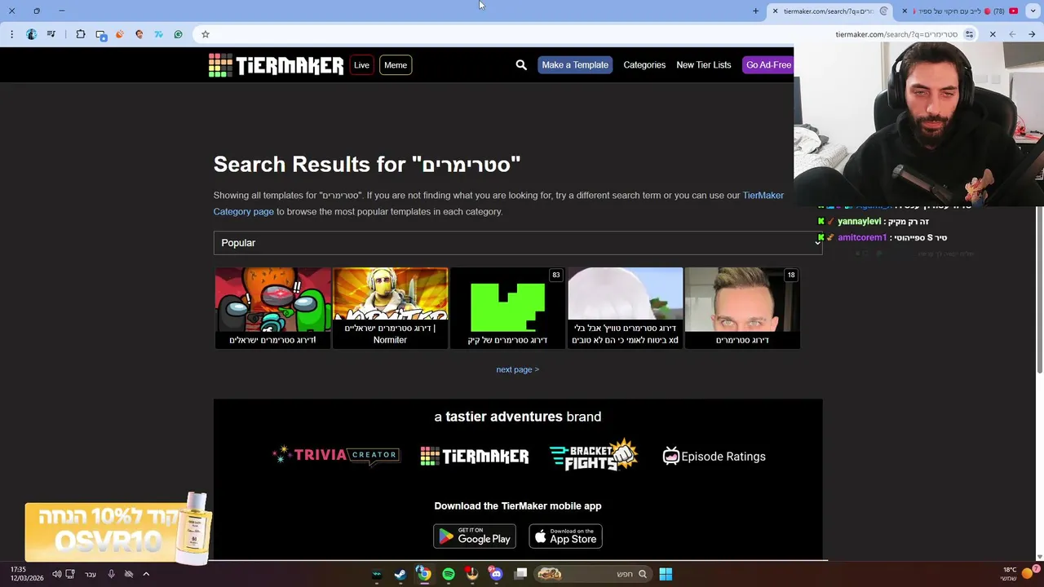Open the media control playlist icon
Image resolution: width=1044 pixels, height=587 pixels.
51,34
